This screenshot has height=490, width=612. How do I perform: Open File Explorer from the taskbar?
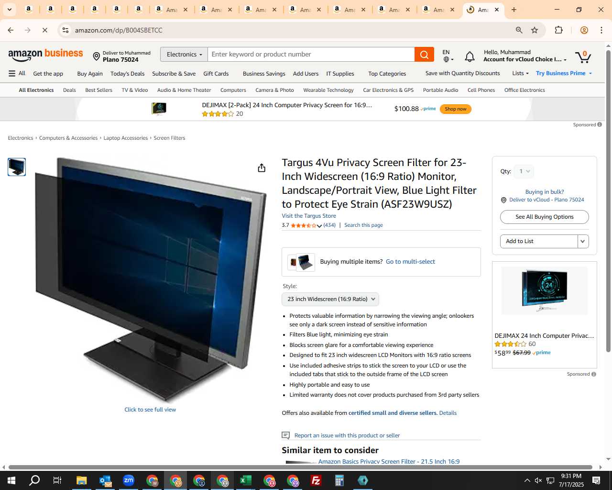click(81, 480)
